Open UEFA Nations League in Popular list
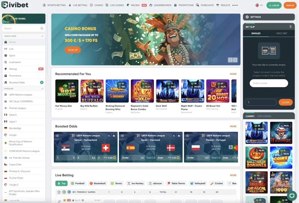 point(24,95)
